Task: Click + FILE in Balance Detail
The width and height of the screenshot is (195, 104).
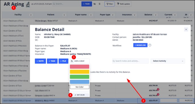Action: pyautogui.click(x=63, y=61)
